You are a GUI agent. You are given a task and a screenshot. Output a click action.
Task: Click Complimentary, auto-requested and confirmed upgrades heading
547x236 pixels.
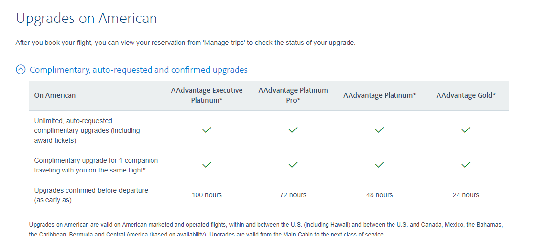[138, 70]
